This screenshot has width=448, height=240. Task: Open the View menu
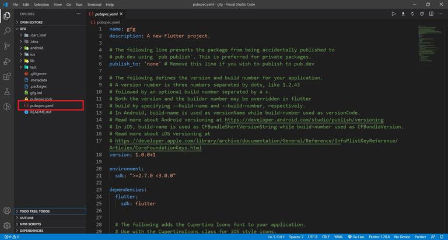57,5
